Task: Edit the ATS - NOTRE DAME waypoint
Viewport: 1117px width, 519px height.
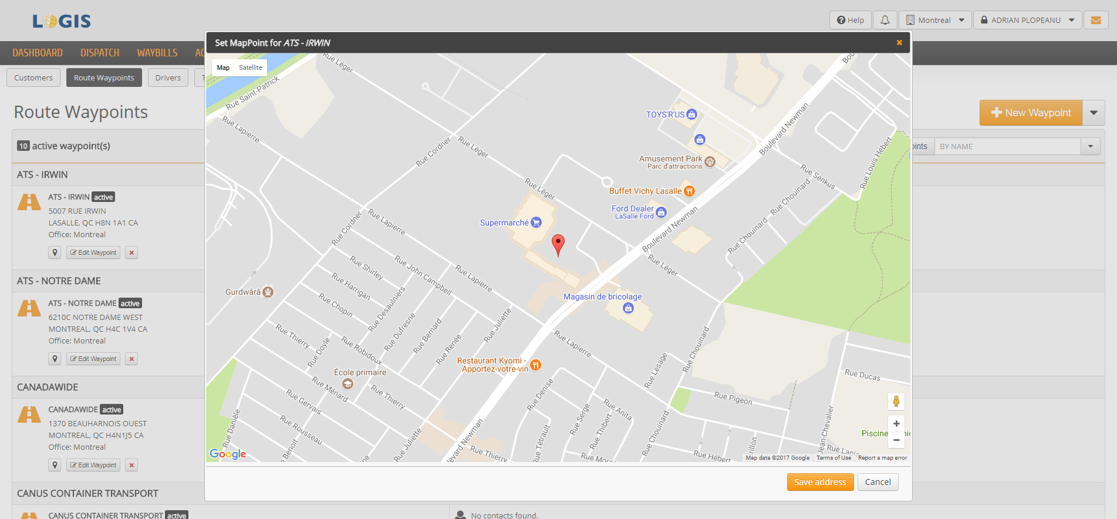Action: click(93, 359)
